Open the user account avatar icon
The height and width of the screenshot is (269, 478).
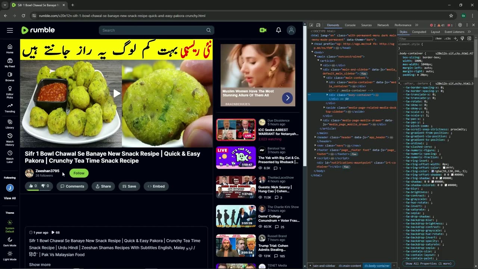tap(291, 30)
